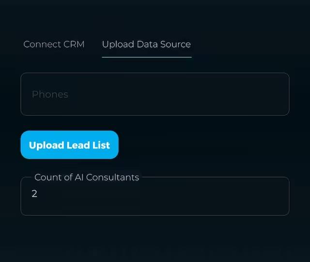Click the Phones placeholder text
Image resolution: width=310 pixels, height=262 pixels.
pyautogui.click(x=50, y=94)
